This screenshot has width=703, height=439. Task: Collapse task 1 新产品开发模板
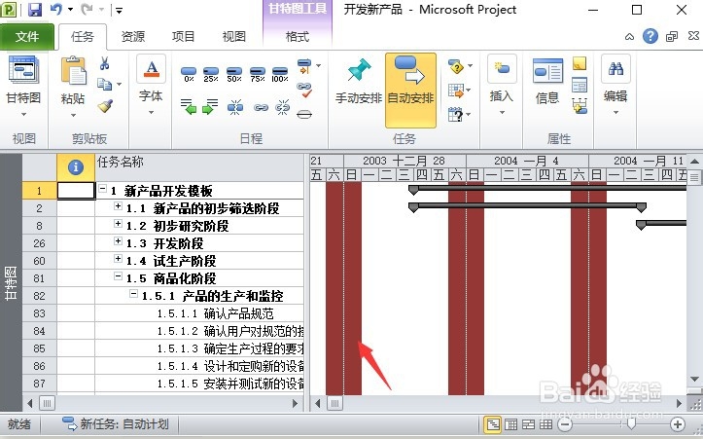pyautogui.click(x=103, y=189)
